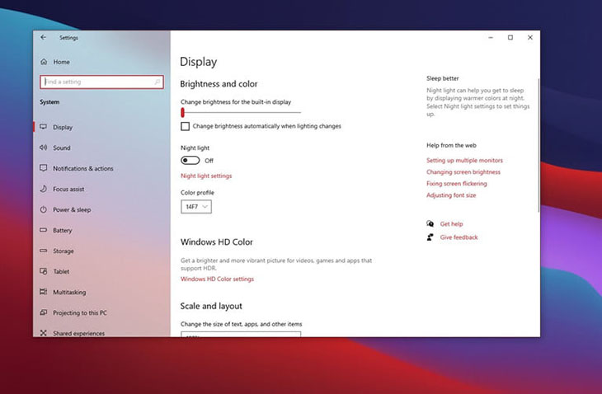This screenshot has height=394, width=602.
Task: Go to Sound settings
Action: [x=61, y=148]
